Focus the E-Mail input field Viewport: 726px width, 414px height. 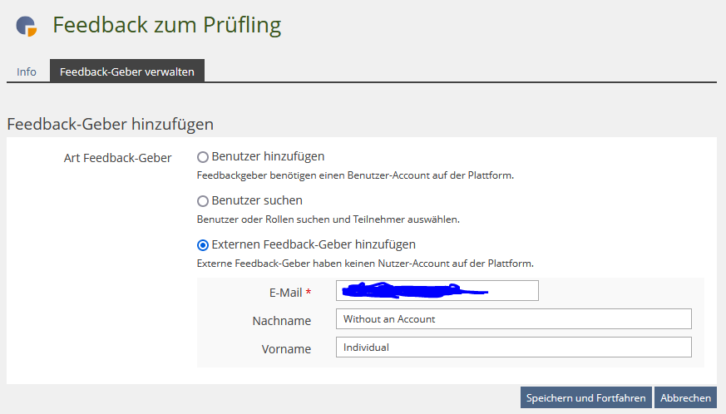[437, 290]
